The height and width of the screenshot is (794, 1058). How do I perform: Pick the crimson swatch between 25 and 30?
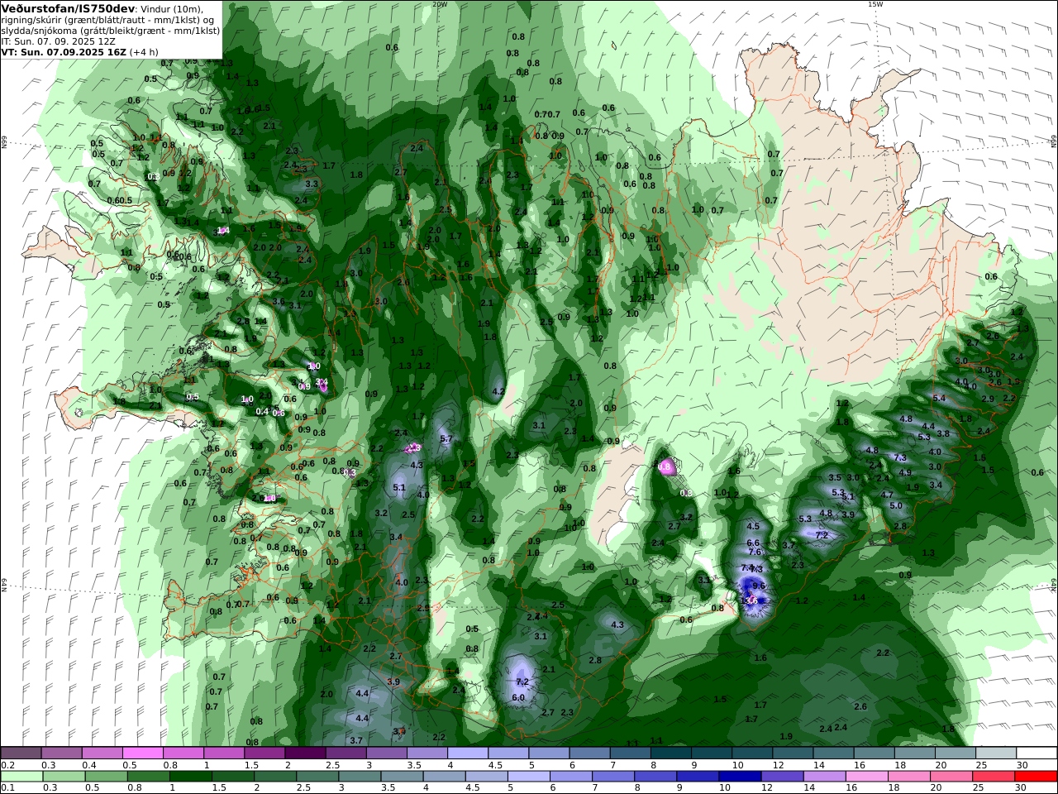point(993,776)
